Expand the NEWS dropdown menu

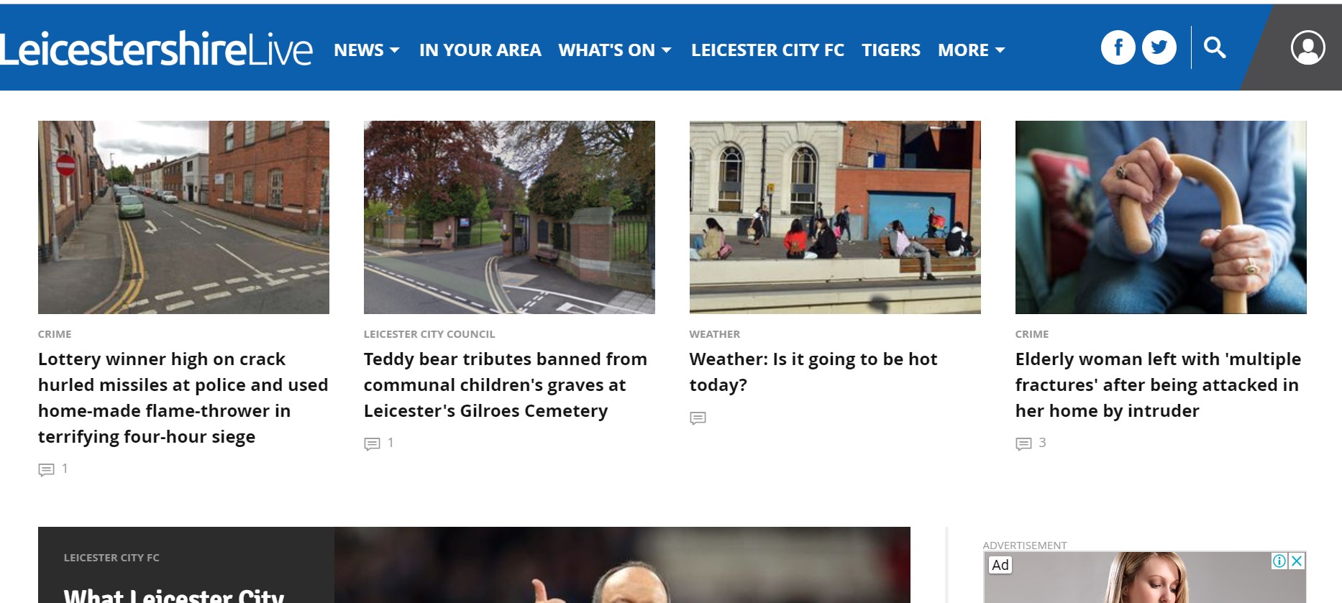[x=367, y=50]
